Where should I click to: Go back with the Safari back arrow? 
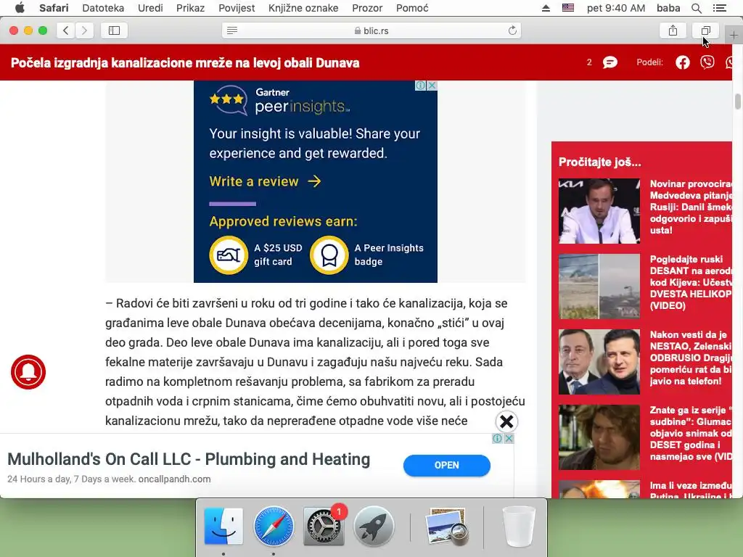coord(66,30)
